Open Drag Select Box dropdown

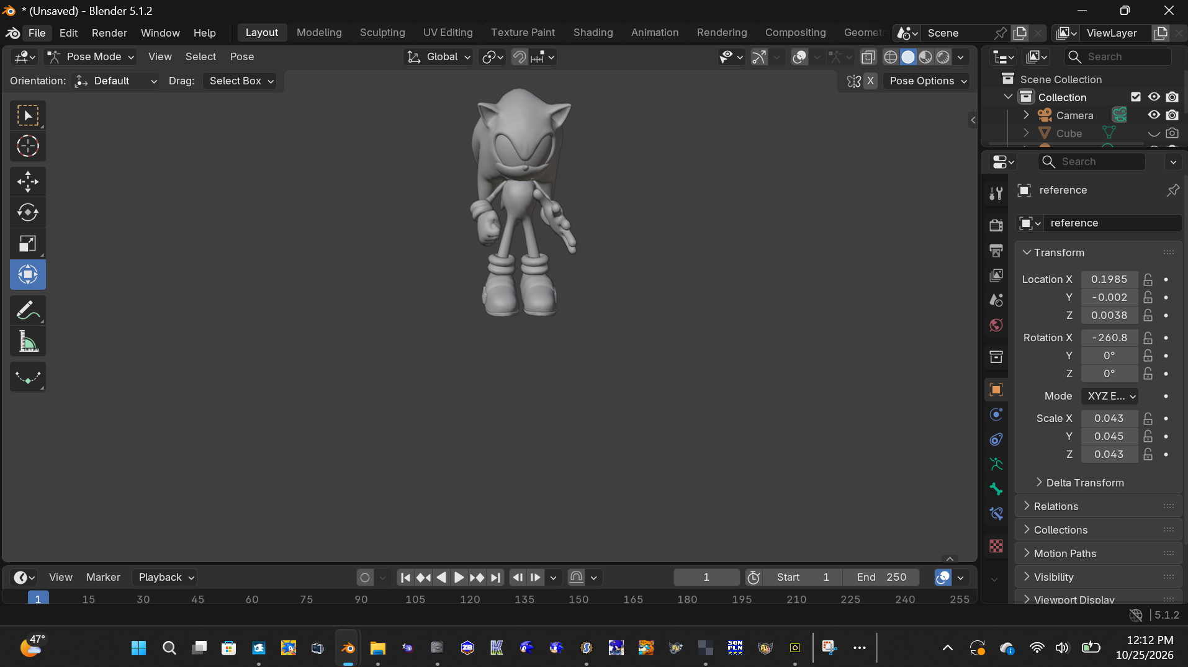click(241, 81)
